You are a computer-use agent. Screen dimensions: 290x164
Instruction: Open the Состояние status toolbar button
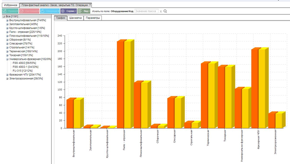(x=29, y=11)
